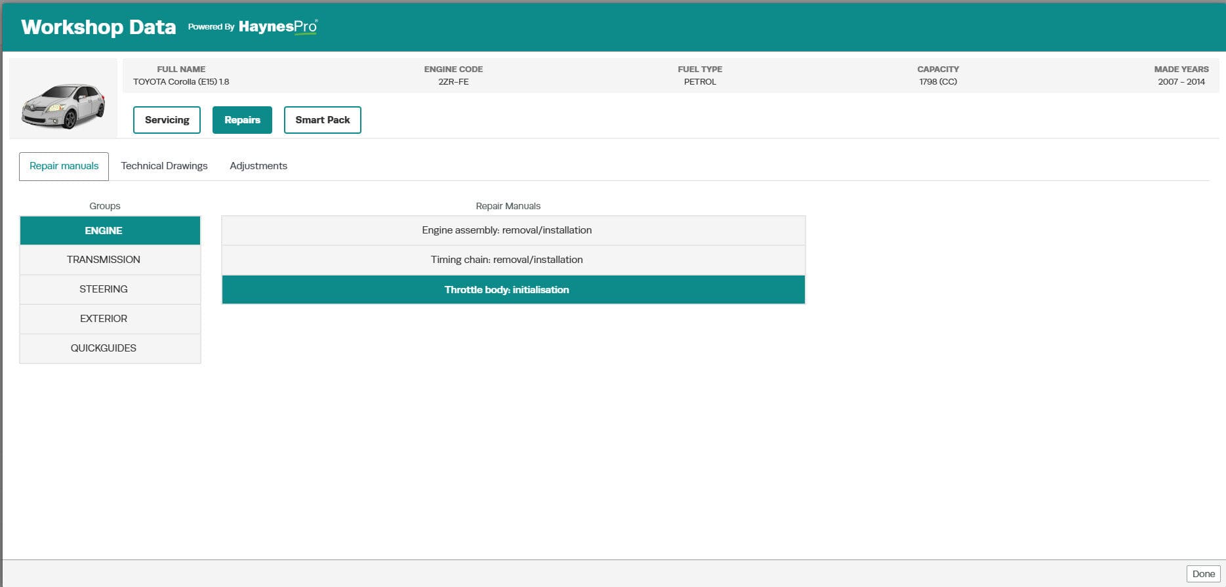Image resolution: width=1226 pixels, height=587 pixels.
Task: Click the 'Powered By' text
Action: point(211,27)
